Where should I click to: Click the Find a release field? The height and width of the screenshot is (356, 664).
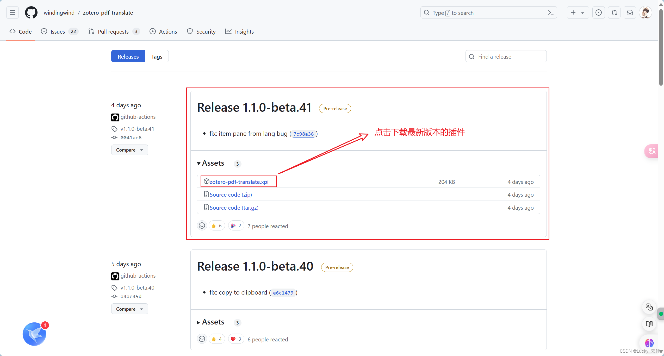click(x=506, y=57)
